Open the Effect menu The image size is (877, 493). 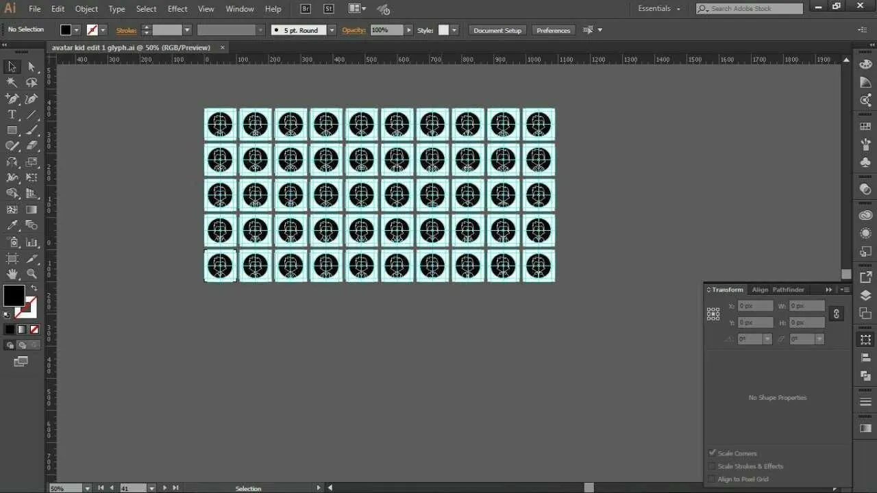tap(177, 9)
